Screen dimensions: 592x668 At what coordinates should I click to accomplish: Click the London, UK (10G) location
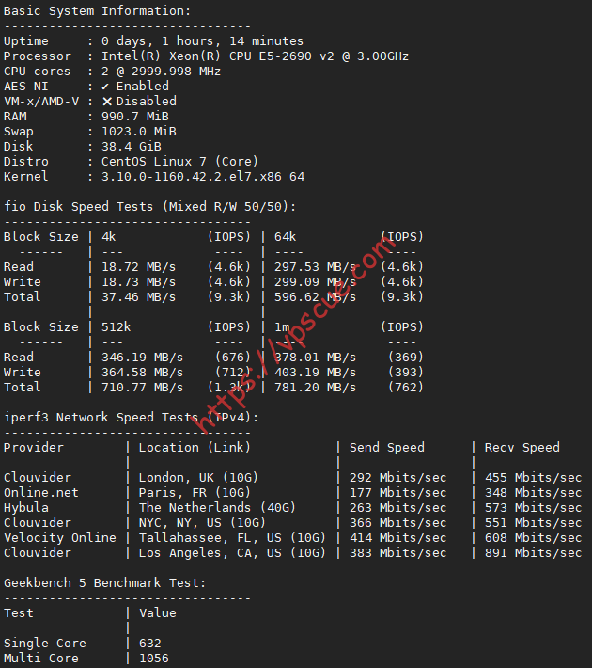point(198,478)
